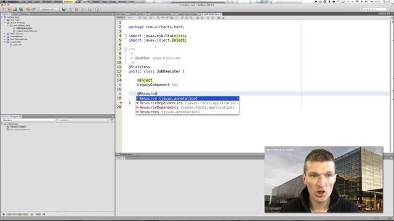Select JobExecutor.java in Projects tree
Viewport: 394px width, 221px height.
(24, 28)
